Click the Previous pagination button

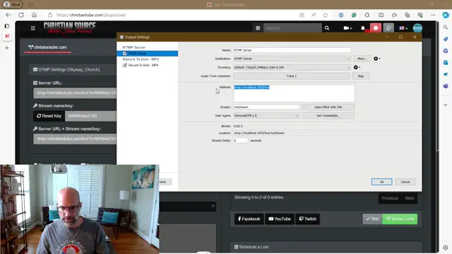(390, 198)
